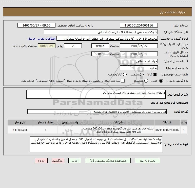195x188 pixels.
Task: Open the اطلاعات تماس خریدار link
Action: tap(42, 39)
